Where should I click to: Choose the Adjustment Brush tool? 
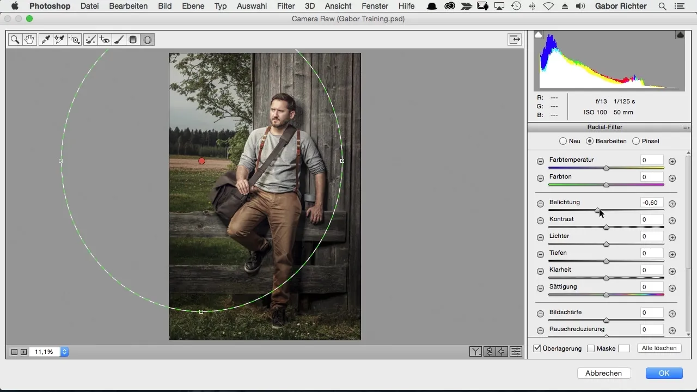coord(119,40)
